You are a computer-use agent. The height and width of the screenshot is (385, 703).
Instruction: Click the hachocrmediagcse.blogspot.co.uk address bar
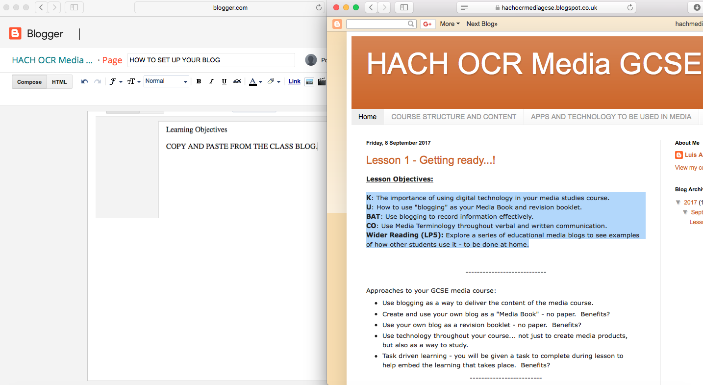(546, 7)
